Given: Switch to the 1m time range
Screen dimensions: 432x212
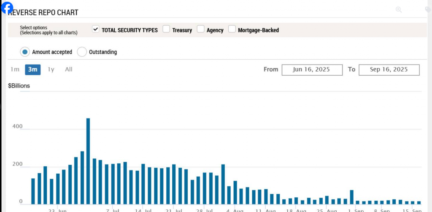Looking at the screenshot, I should pyautogui.click(x=15, y=69).
